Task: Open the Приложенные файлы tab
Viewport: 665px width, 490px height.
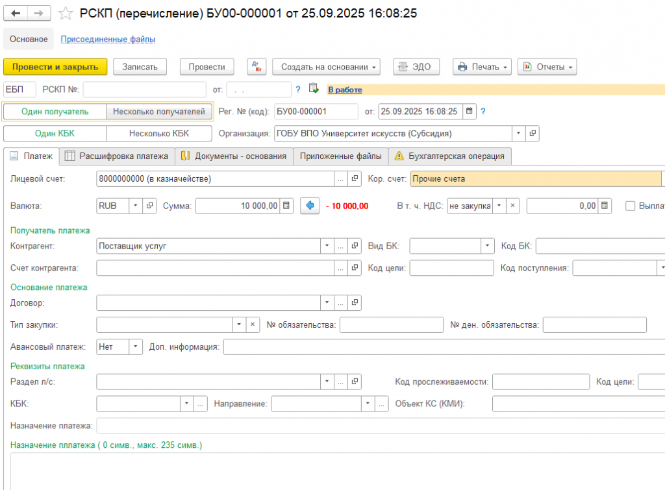Action: click(341, 156)
